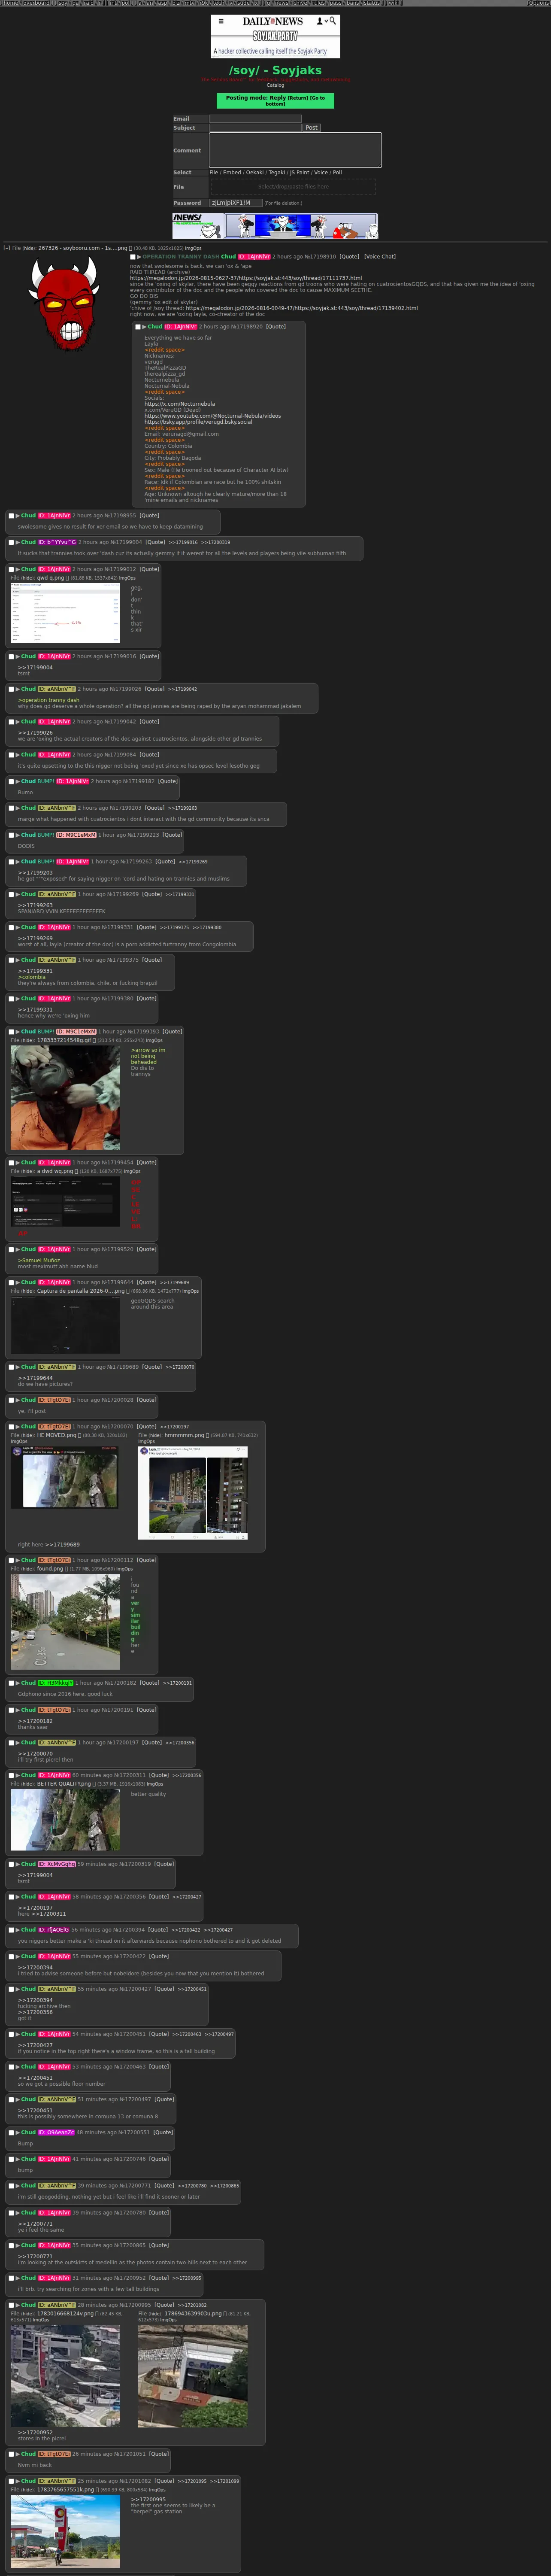Image resolution: width=551 pixels, height=2576 pixels.
Task: Open the post menu arrow on post №17199454
Action: pos(18,1163)
